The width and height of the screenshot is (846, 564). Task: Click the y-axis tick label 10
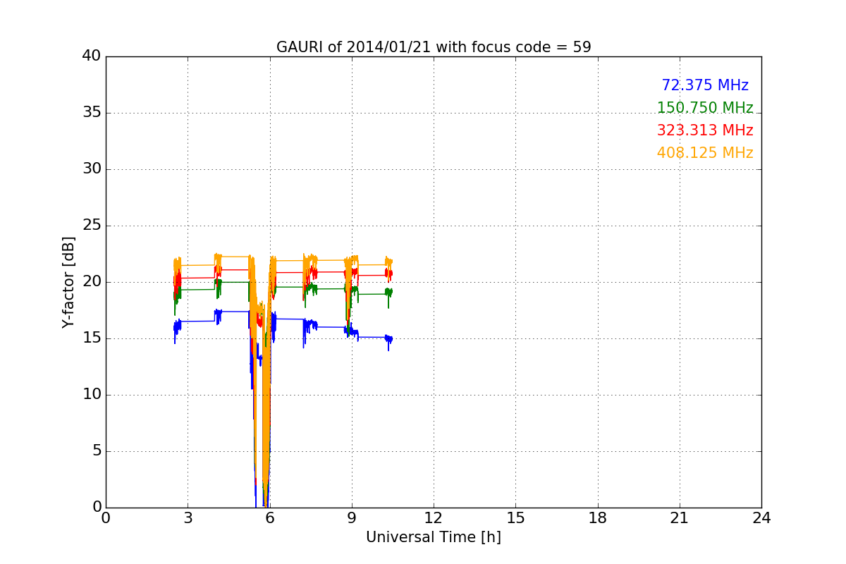point(92,395)
